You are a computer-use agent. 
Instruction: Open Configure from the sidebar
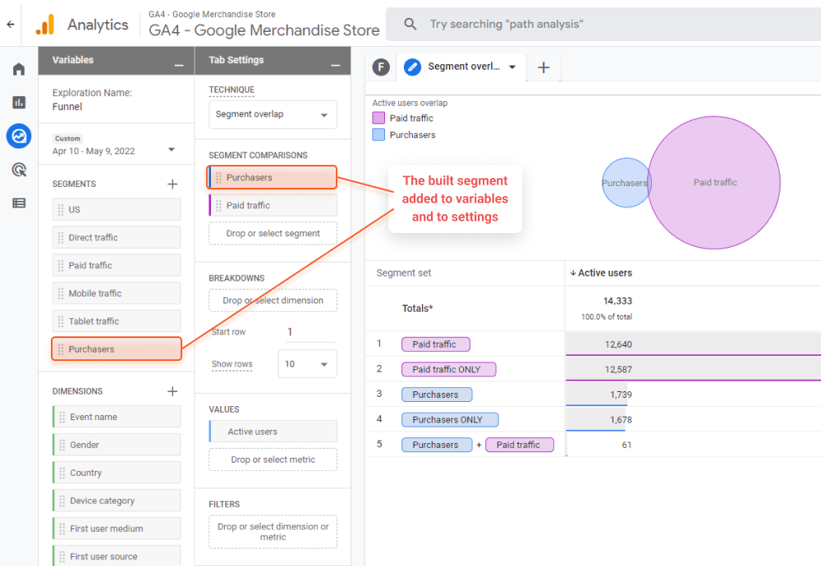[x=19, y=203]
